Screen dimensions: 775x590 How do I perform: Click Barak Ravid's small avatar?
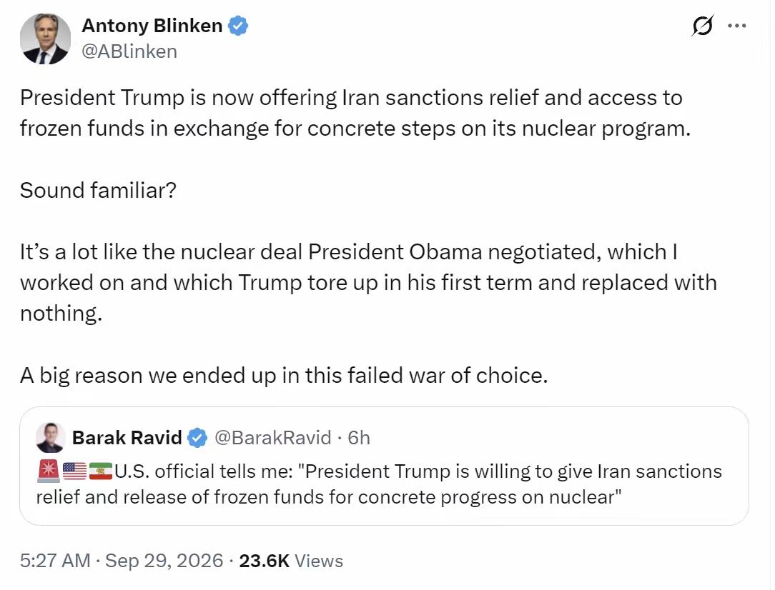51,437
